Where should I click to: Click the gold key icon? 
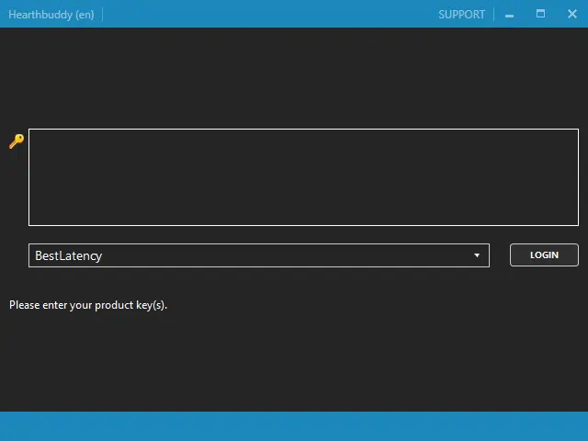(x=17, y=141)
